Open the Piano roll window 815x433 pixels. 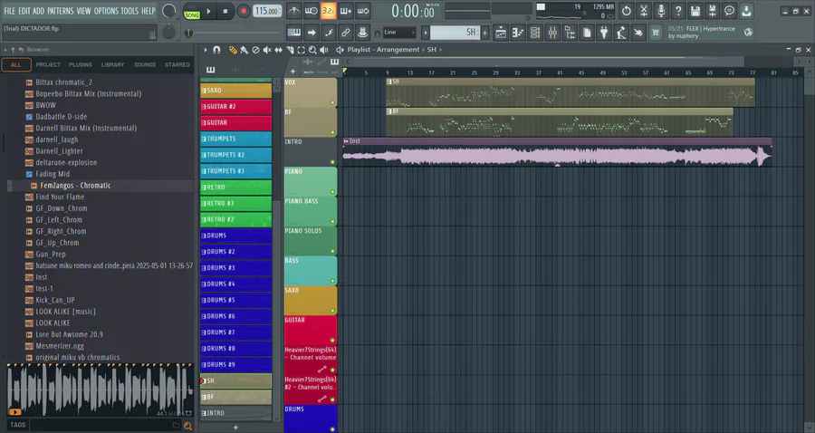click(518, 33)
